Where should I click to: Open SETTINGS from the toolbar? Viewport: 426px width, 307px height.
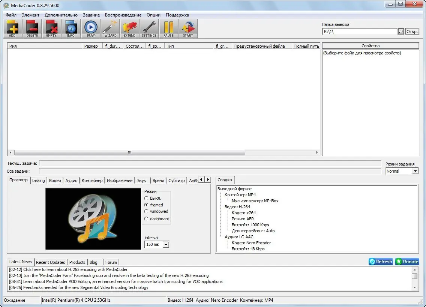pos(149,28)
